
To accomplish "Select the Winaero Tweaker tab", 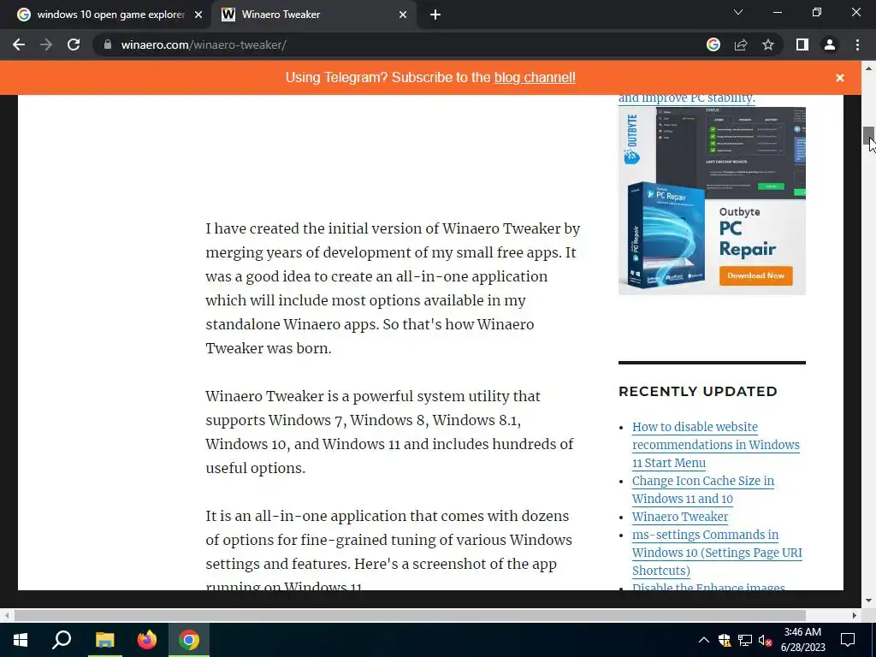I will [x=313, y=15].
